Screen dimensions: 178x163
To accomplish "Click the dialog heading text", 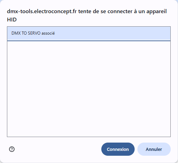I will click(87, 16).
